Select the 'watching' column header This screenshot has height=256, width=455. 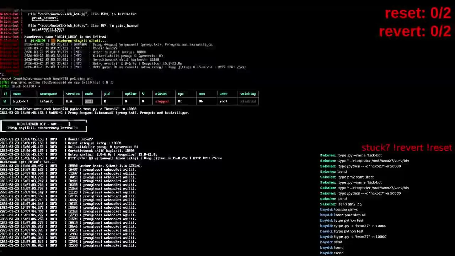(248, 94)
